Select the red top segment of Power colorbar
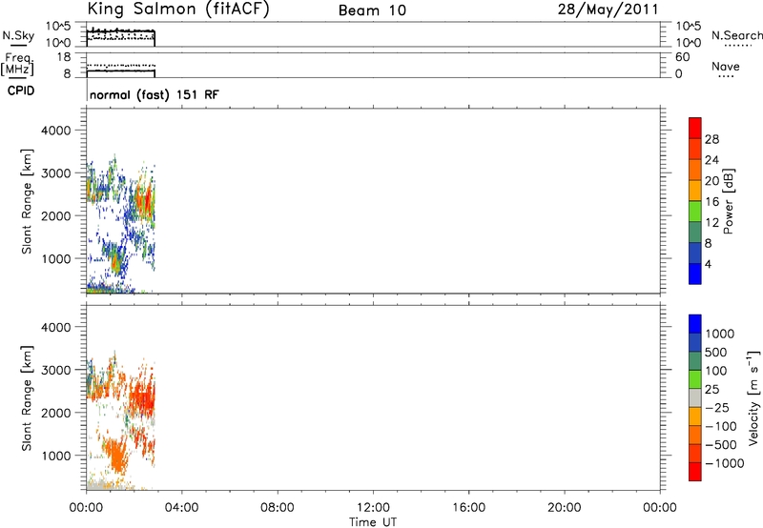 point(695,128)
